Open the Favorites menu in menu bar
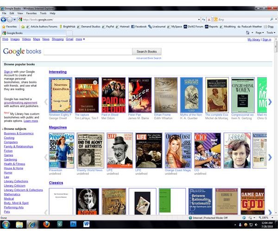 32,13
